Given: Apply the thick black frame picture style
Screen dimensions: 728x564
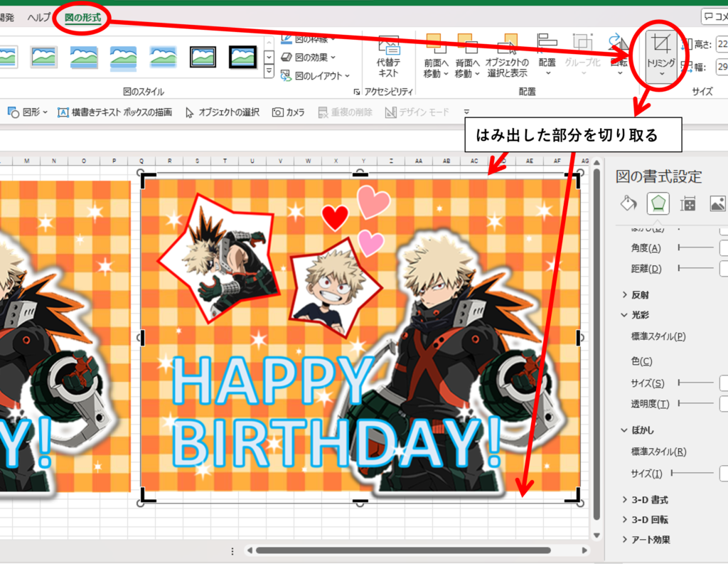Looking at the screenshot, I should 242,57.
